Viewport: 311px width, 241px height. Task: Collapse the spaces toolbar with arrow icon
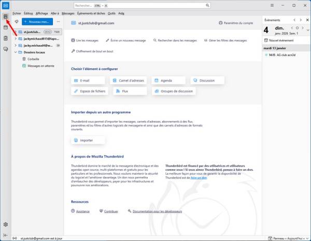(x=6, y=235)
